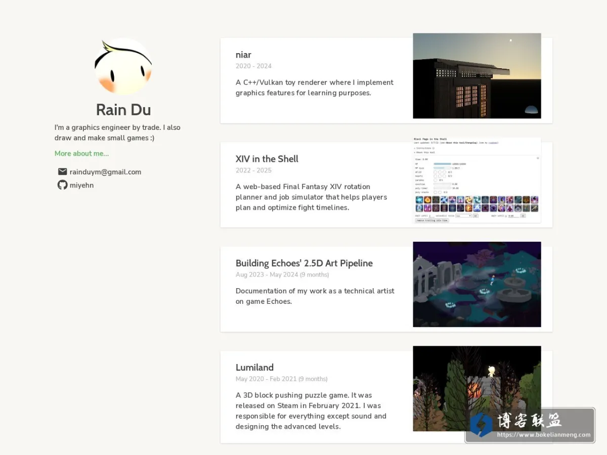Click the 'web-based Final Fantasy XIV rotation' description
Viewport: 607px width, 455px height.
tap(312, 197)
